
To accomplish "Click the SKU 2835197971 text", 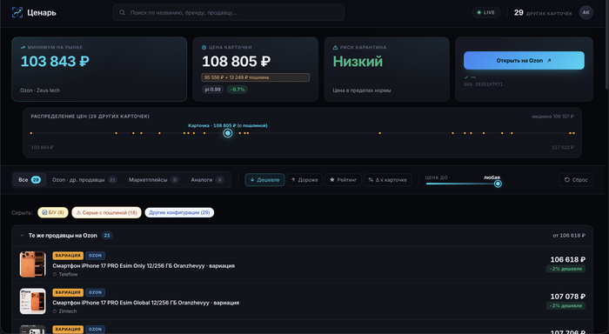I will [x=483, y=84].
